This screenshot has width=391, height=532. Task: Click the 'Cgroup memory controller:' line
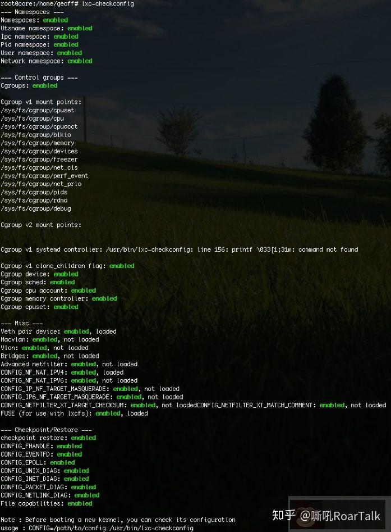[58, 298]
